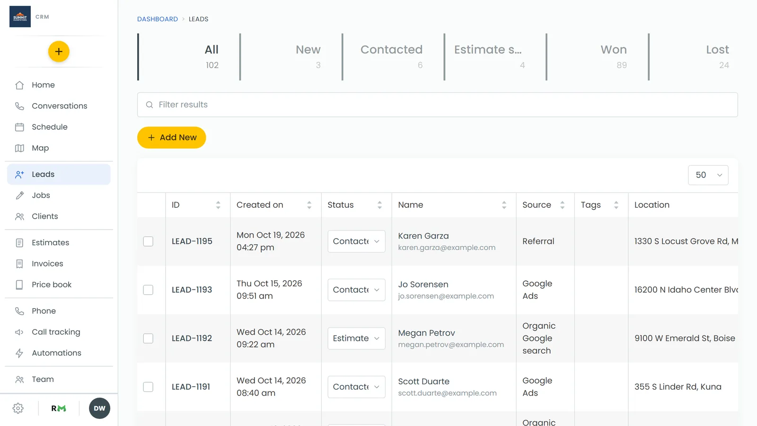Click the Estimates document icon
Viewport: 757px width, 426px height.
click(19, 243)
